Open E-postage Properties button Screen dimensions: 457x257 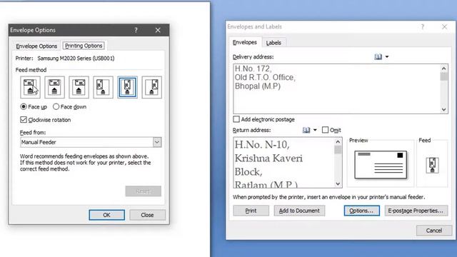(x=416, y=211)
